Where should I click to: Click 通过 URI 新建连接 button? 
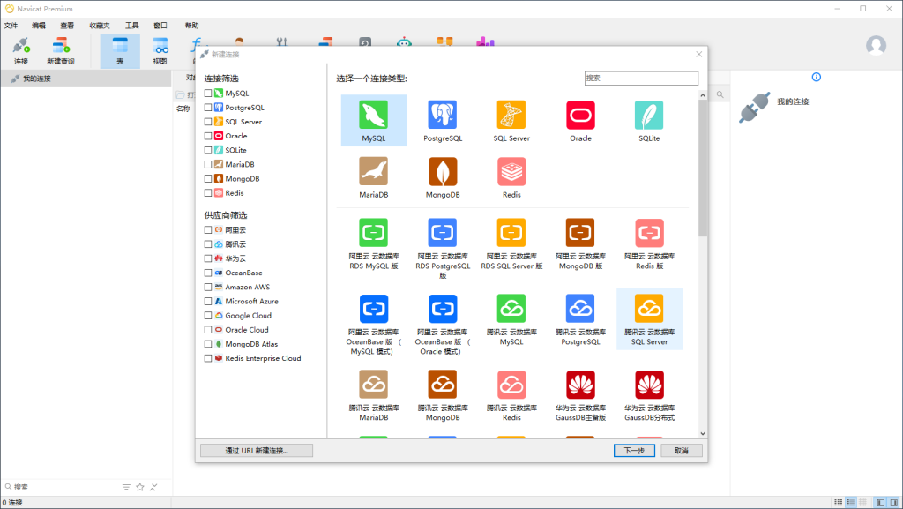tap(256, 450)
